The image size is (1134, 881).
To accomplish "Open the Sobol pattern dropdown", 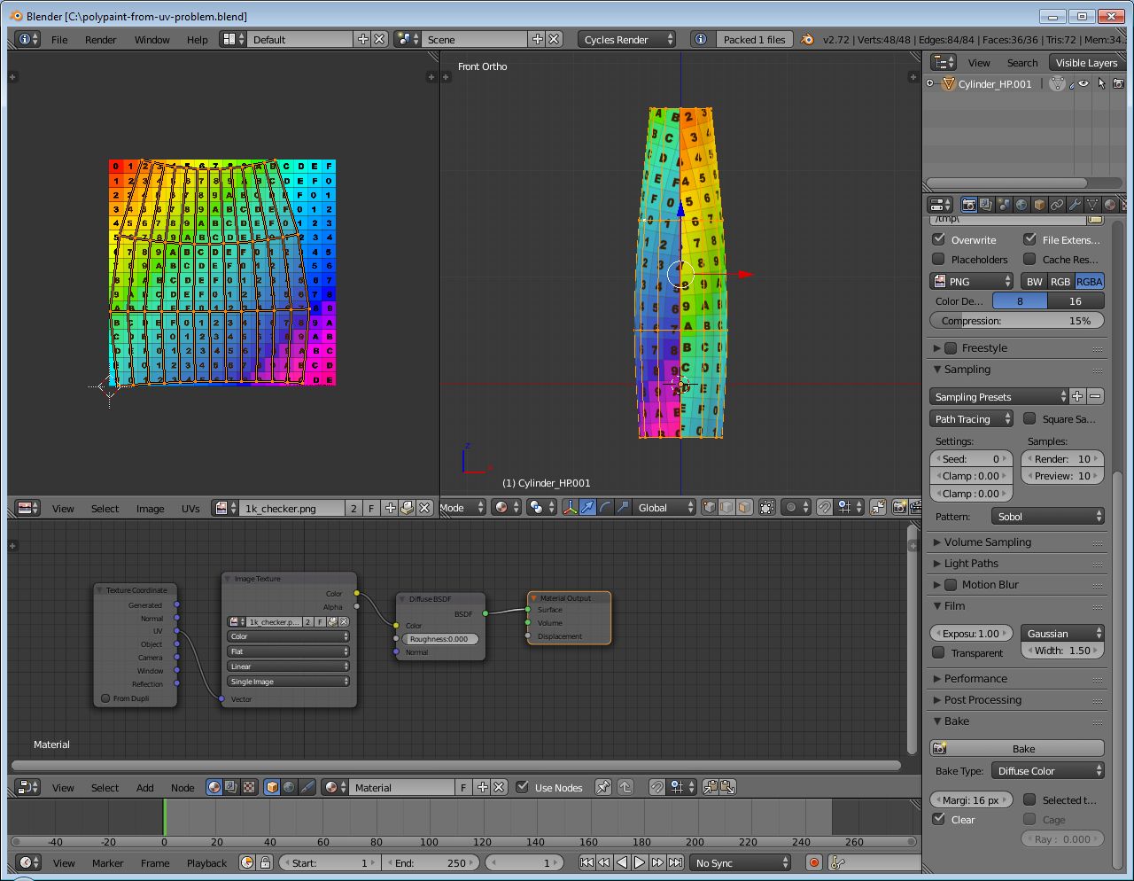I will point(1047,516).
